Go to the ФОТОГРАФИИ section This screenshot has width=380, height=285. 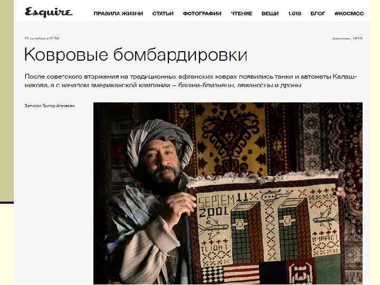pyautogui.click(x=202, y=14)
